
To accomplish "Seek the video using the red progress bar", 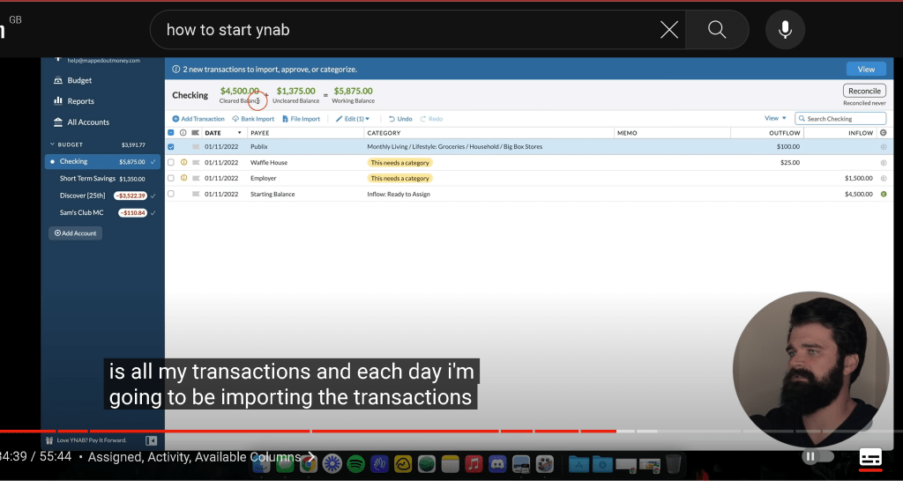I will 308,431.
